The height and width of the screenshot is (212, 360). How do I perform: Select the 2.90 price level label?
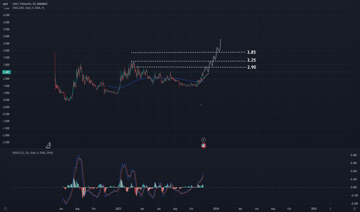click(251, 67)
